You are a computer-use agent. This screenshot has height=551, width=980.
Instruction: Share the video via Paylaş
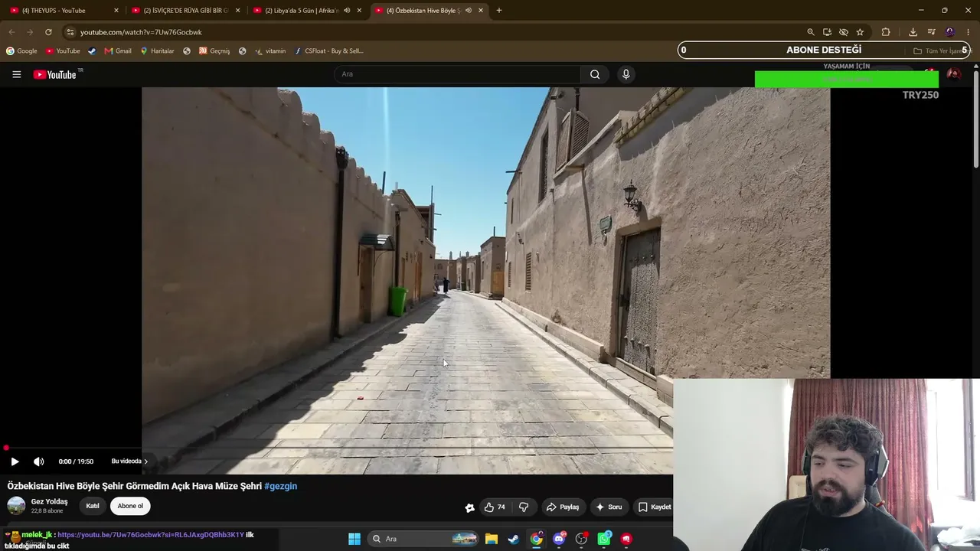[x=563, y=507]
